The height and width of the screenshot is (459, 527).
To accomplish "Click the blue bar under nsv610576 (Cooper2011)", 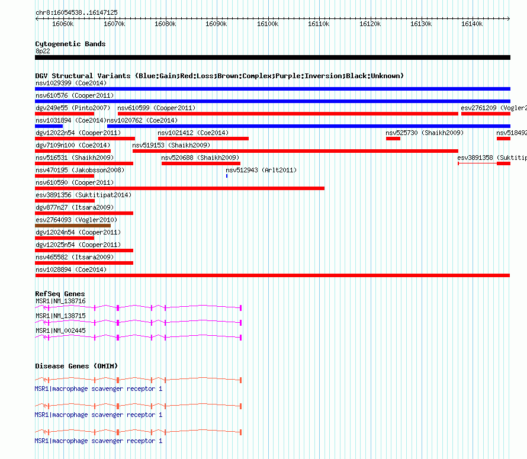I will (x=272, y=101).
